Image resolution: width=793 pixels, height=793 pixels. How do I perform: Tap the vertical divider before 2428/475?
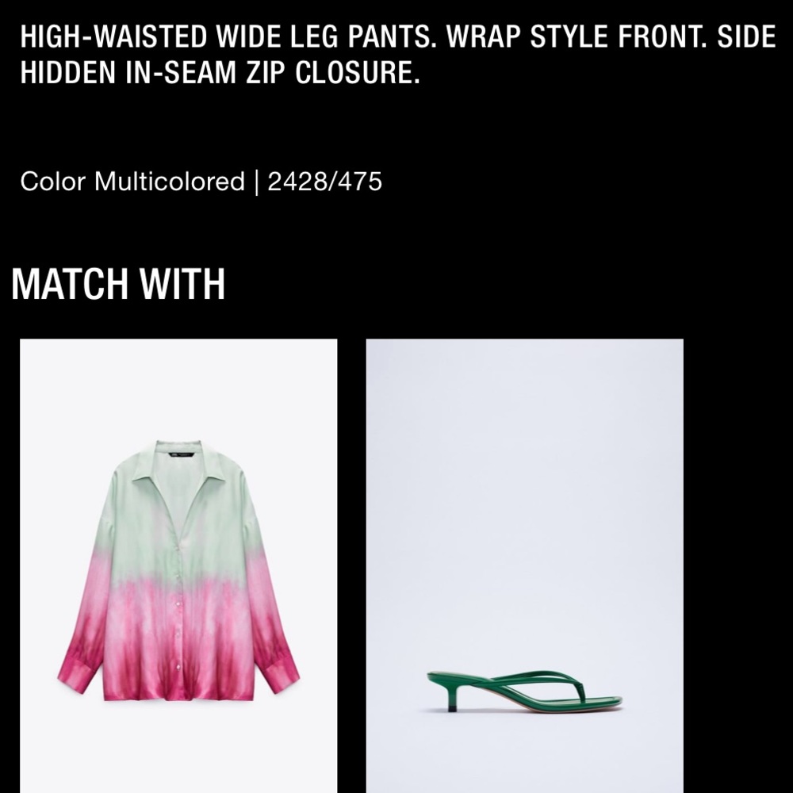click(256, 182)
